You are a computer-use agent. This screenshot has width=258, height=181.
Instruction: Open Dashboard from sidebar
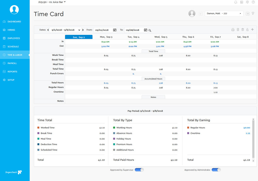tap(15, 21)
